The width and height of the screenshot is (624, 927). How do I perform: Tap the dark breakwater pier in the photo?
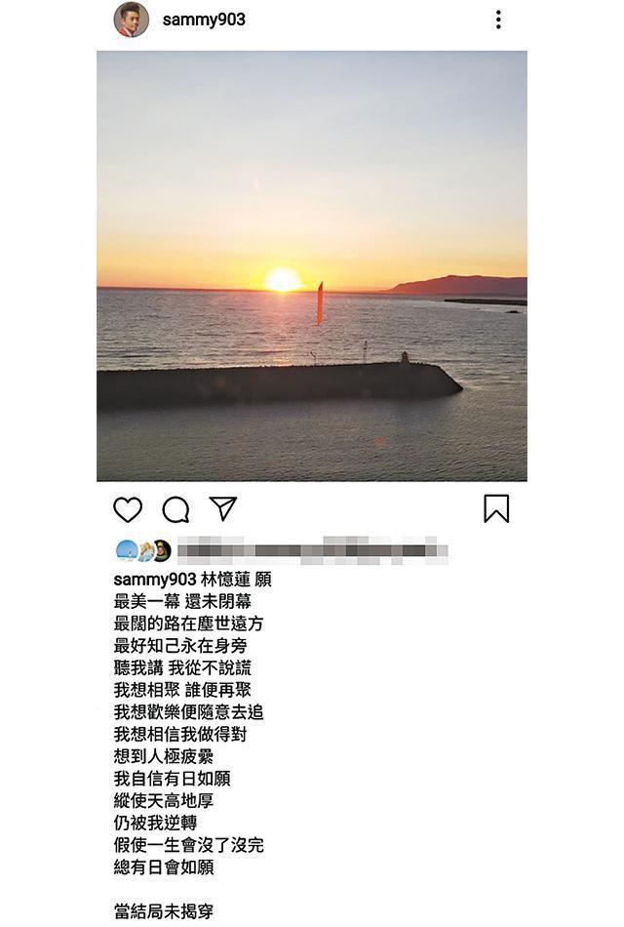tap(278, 383)
